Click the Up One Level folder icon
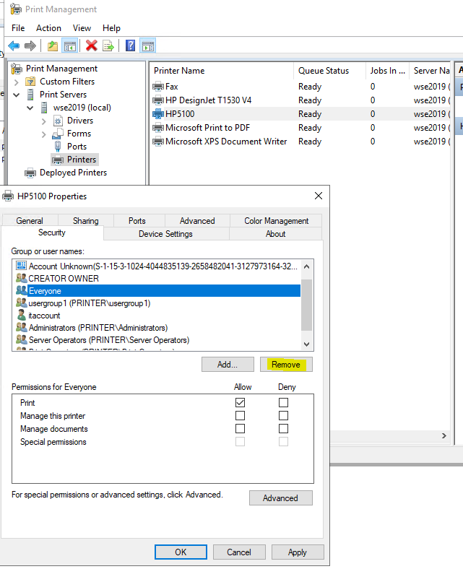This screenshot has height=569, width=463. click(53, 45)
